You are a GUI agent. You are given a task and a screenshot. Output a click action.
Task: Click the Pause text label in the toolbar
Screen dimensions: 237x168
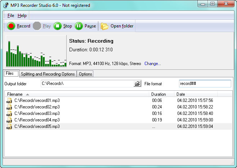[x=90, y=26]
